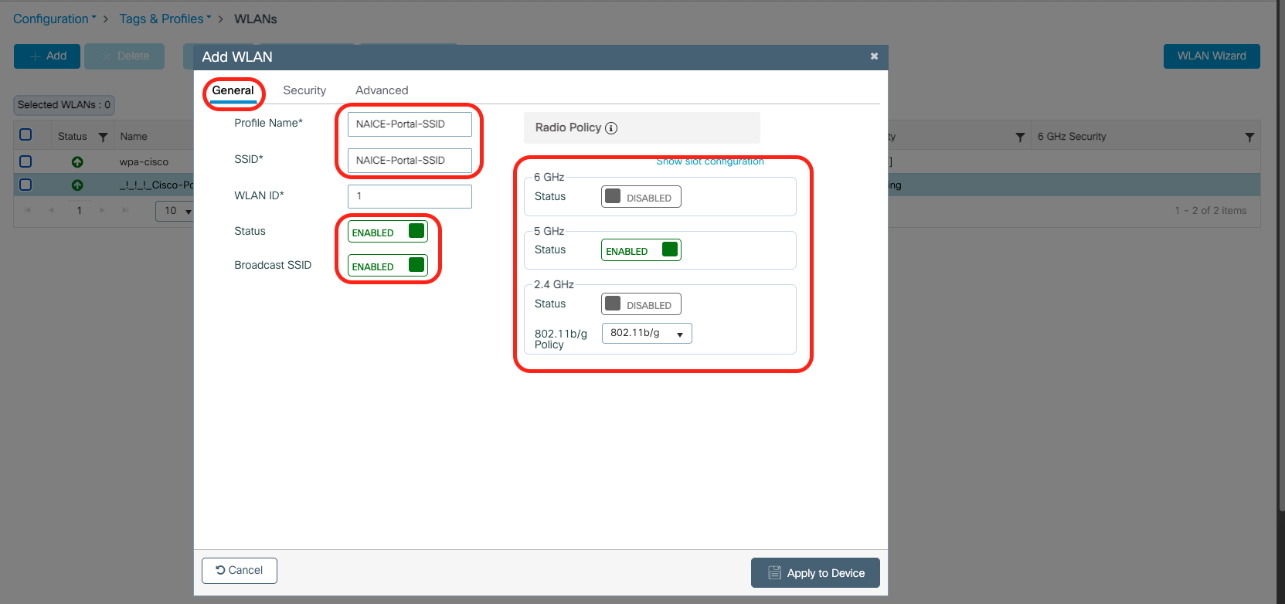The width and height of the screenshot is (1285, 604).
Task: Focus the WLAN ID field
Action: (x=410, y=196)
